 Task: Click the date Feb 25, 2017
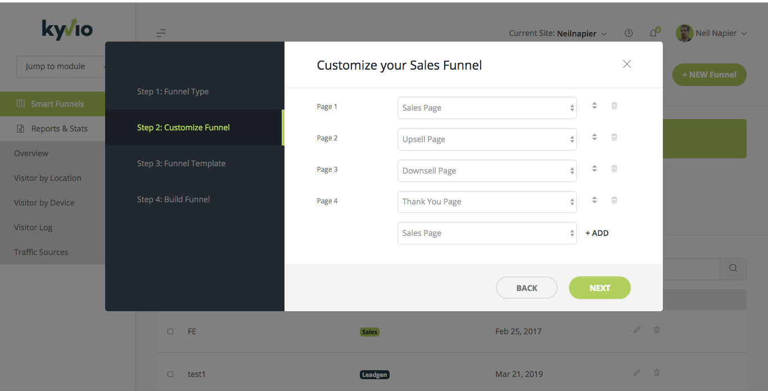pos(518,331)
